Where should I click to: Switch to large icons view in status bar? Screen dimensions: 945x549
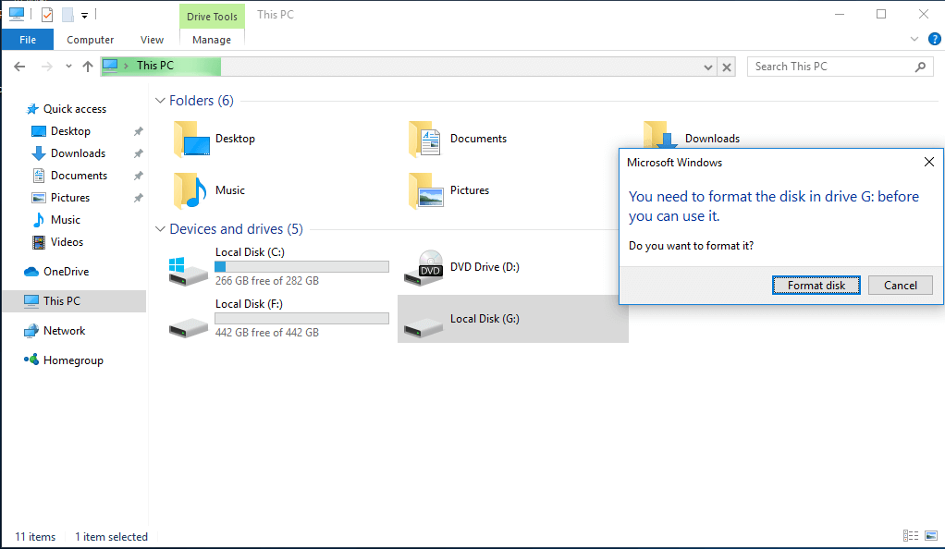931,536
